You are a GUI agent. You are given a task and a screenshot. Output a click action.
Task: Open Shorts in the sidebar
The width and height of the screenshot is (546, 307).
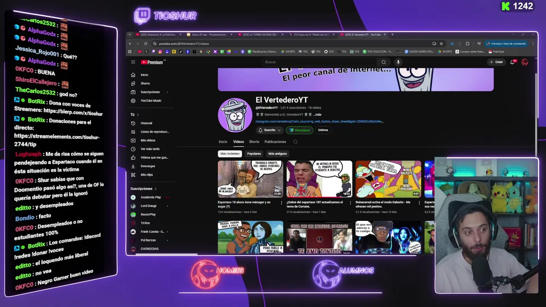145,84
